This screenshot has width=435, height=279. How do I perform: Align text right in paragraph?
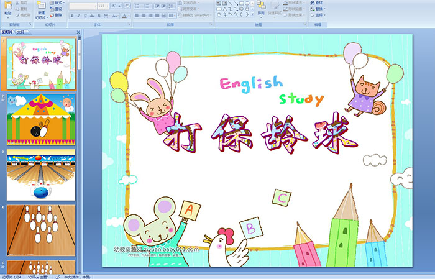[150, 16]
